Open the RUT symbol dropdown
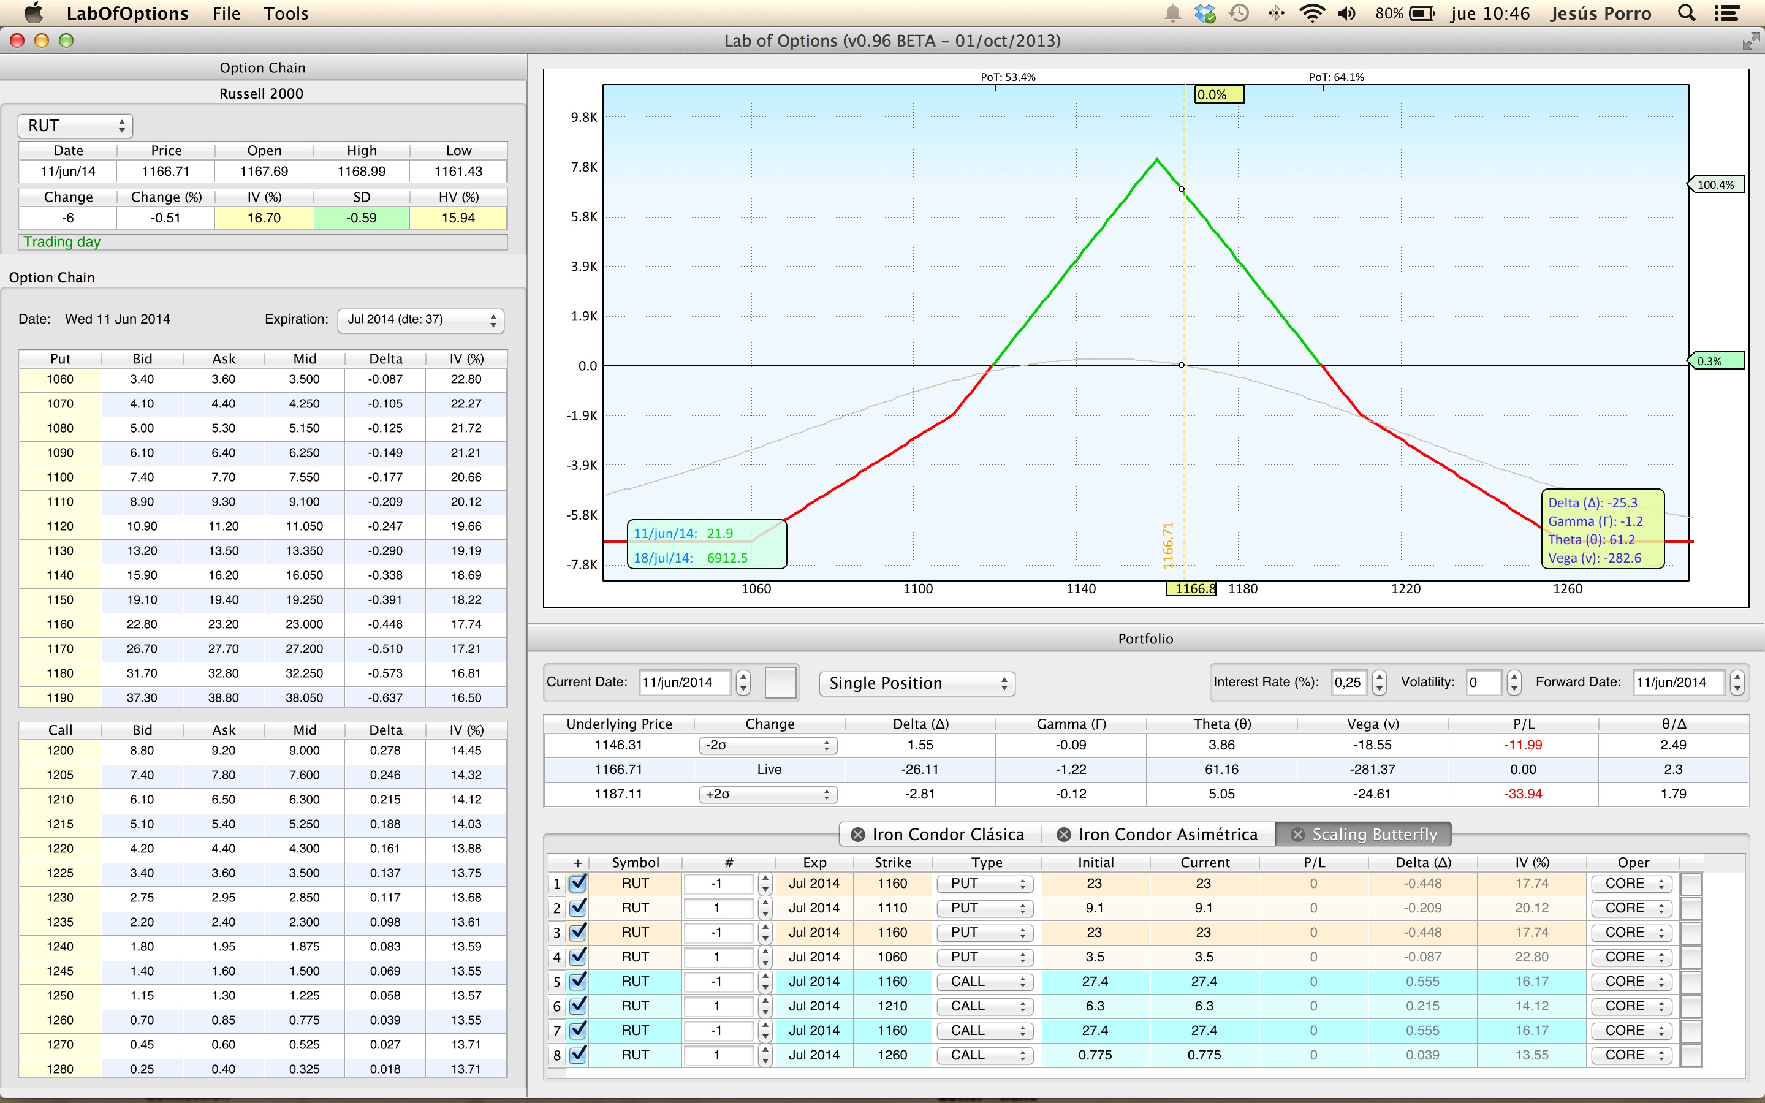The image size is (1765, 1103). pyautogui.click(x=75, y=126)
